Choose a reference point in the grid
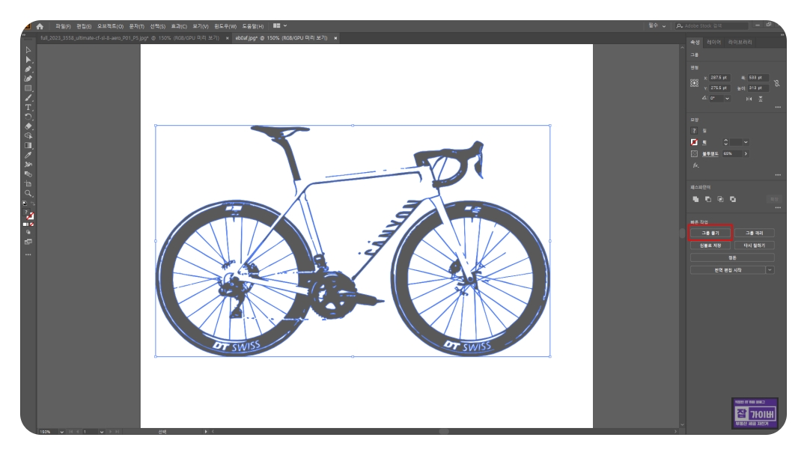 pyautogui.click(x=694, y=83)
